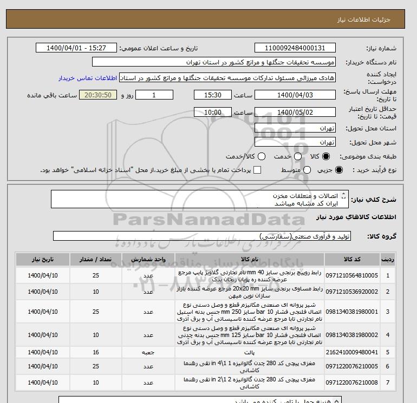Click the remaining time 20:30:50 field
Screen dimensions: 417x403
point(98,95)
